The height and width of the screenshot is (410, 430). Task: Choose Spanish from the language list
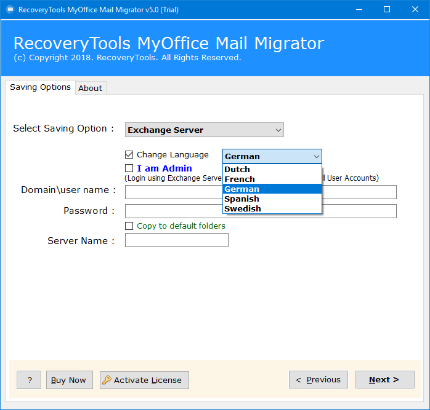pyautogui.click(x=272, y=199)
